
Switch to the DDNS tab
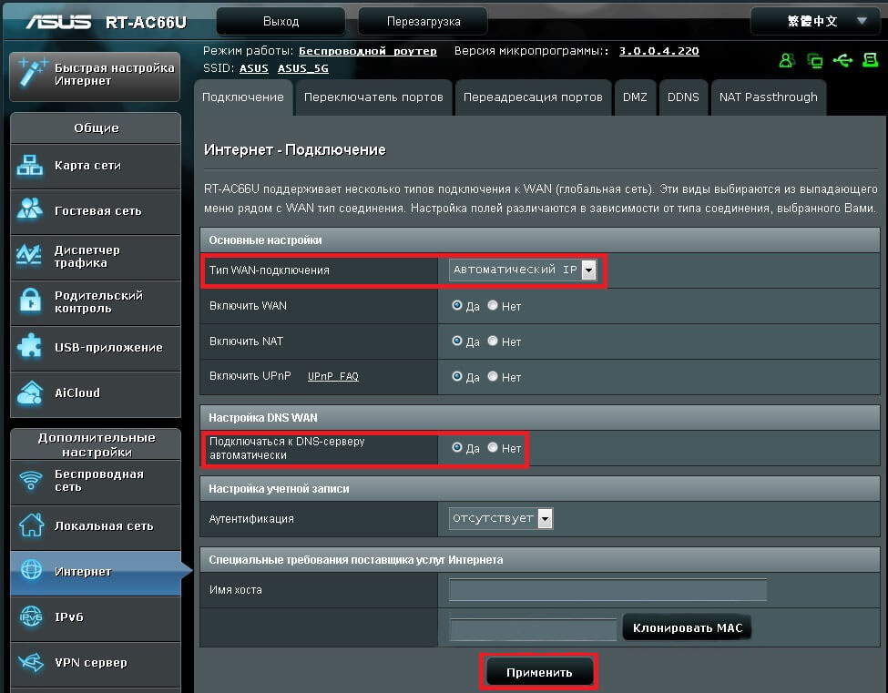683,97
